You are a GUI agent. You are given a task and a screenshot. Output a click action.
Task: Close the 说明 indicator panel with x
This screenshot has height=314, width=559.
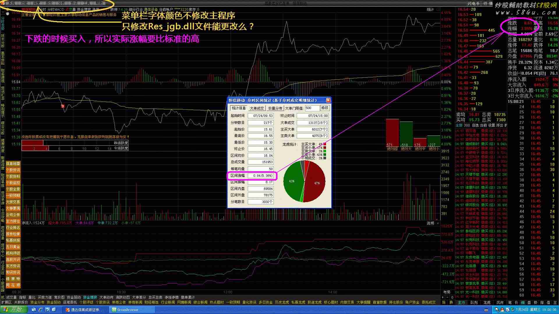point(438,223)
